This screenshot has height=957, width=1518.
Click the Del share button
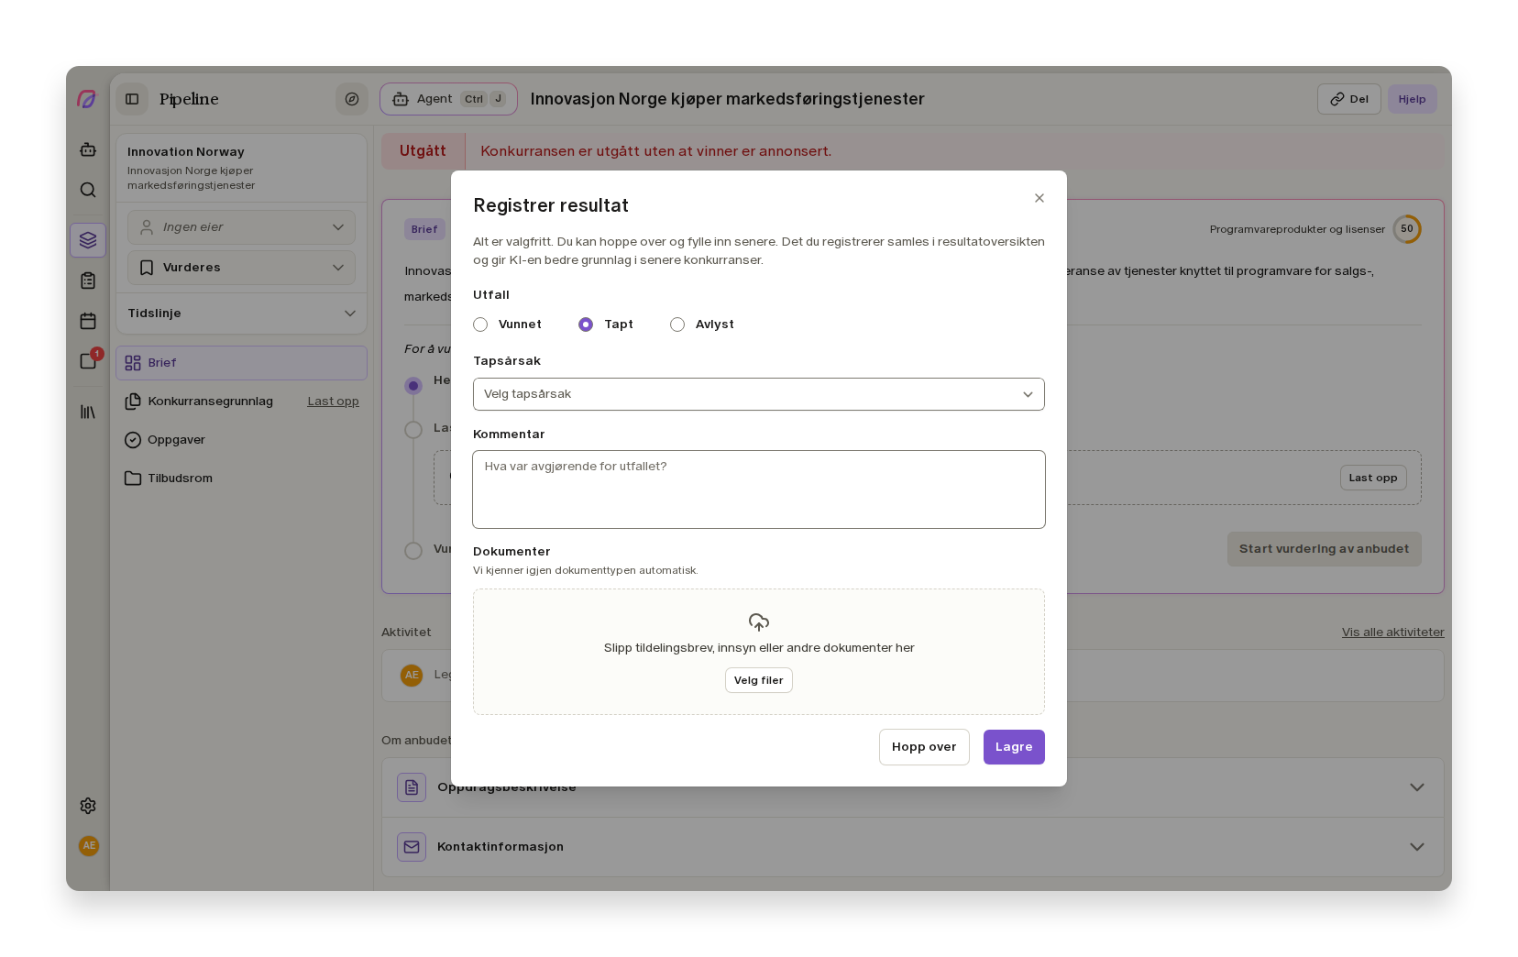[x=1349, y=99]
